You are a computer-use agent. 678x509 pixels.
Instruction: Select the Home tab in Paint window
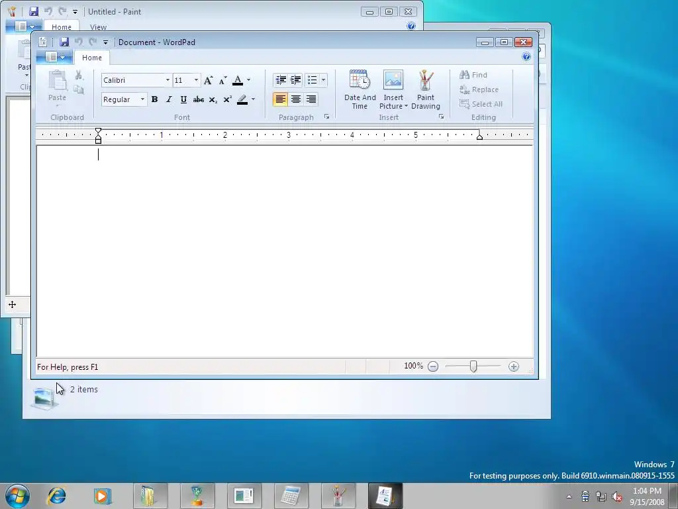[x=62, y=27]
